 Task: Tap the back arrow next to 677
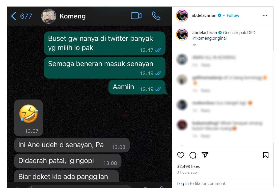[14, 16]
